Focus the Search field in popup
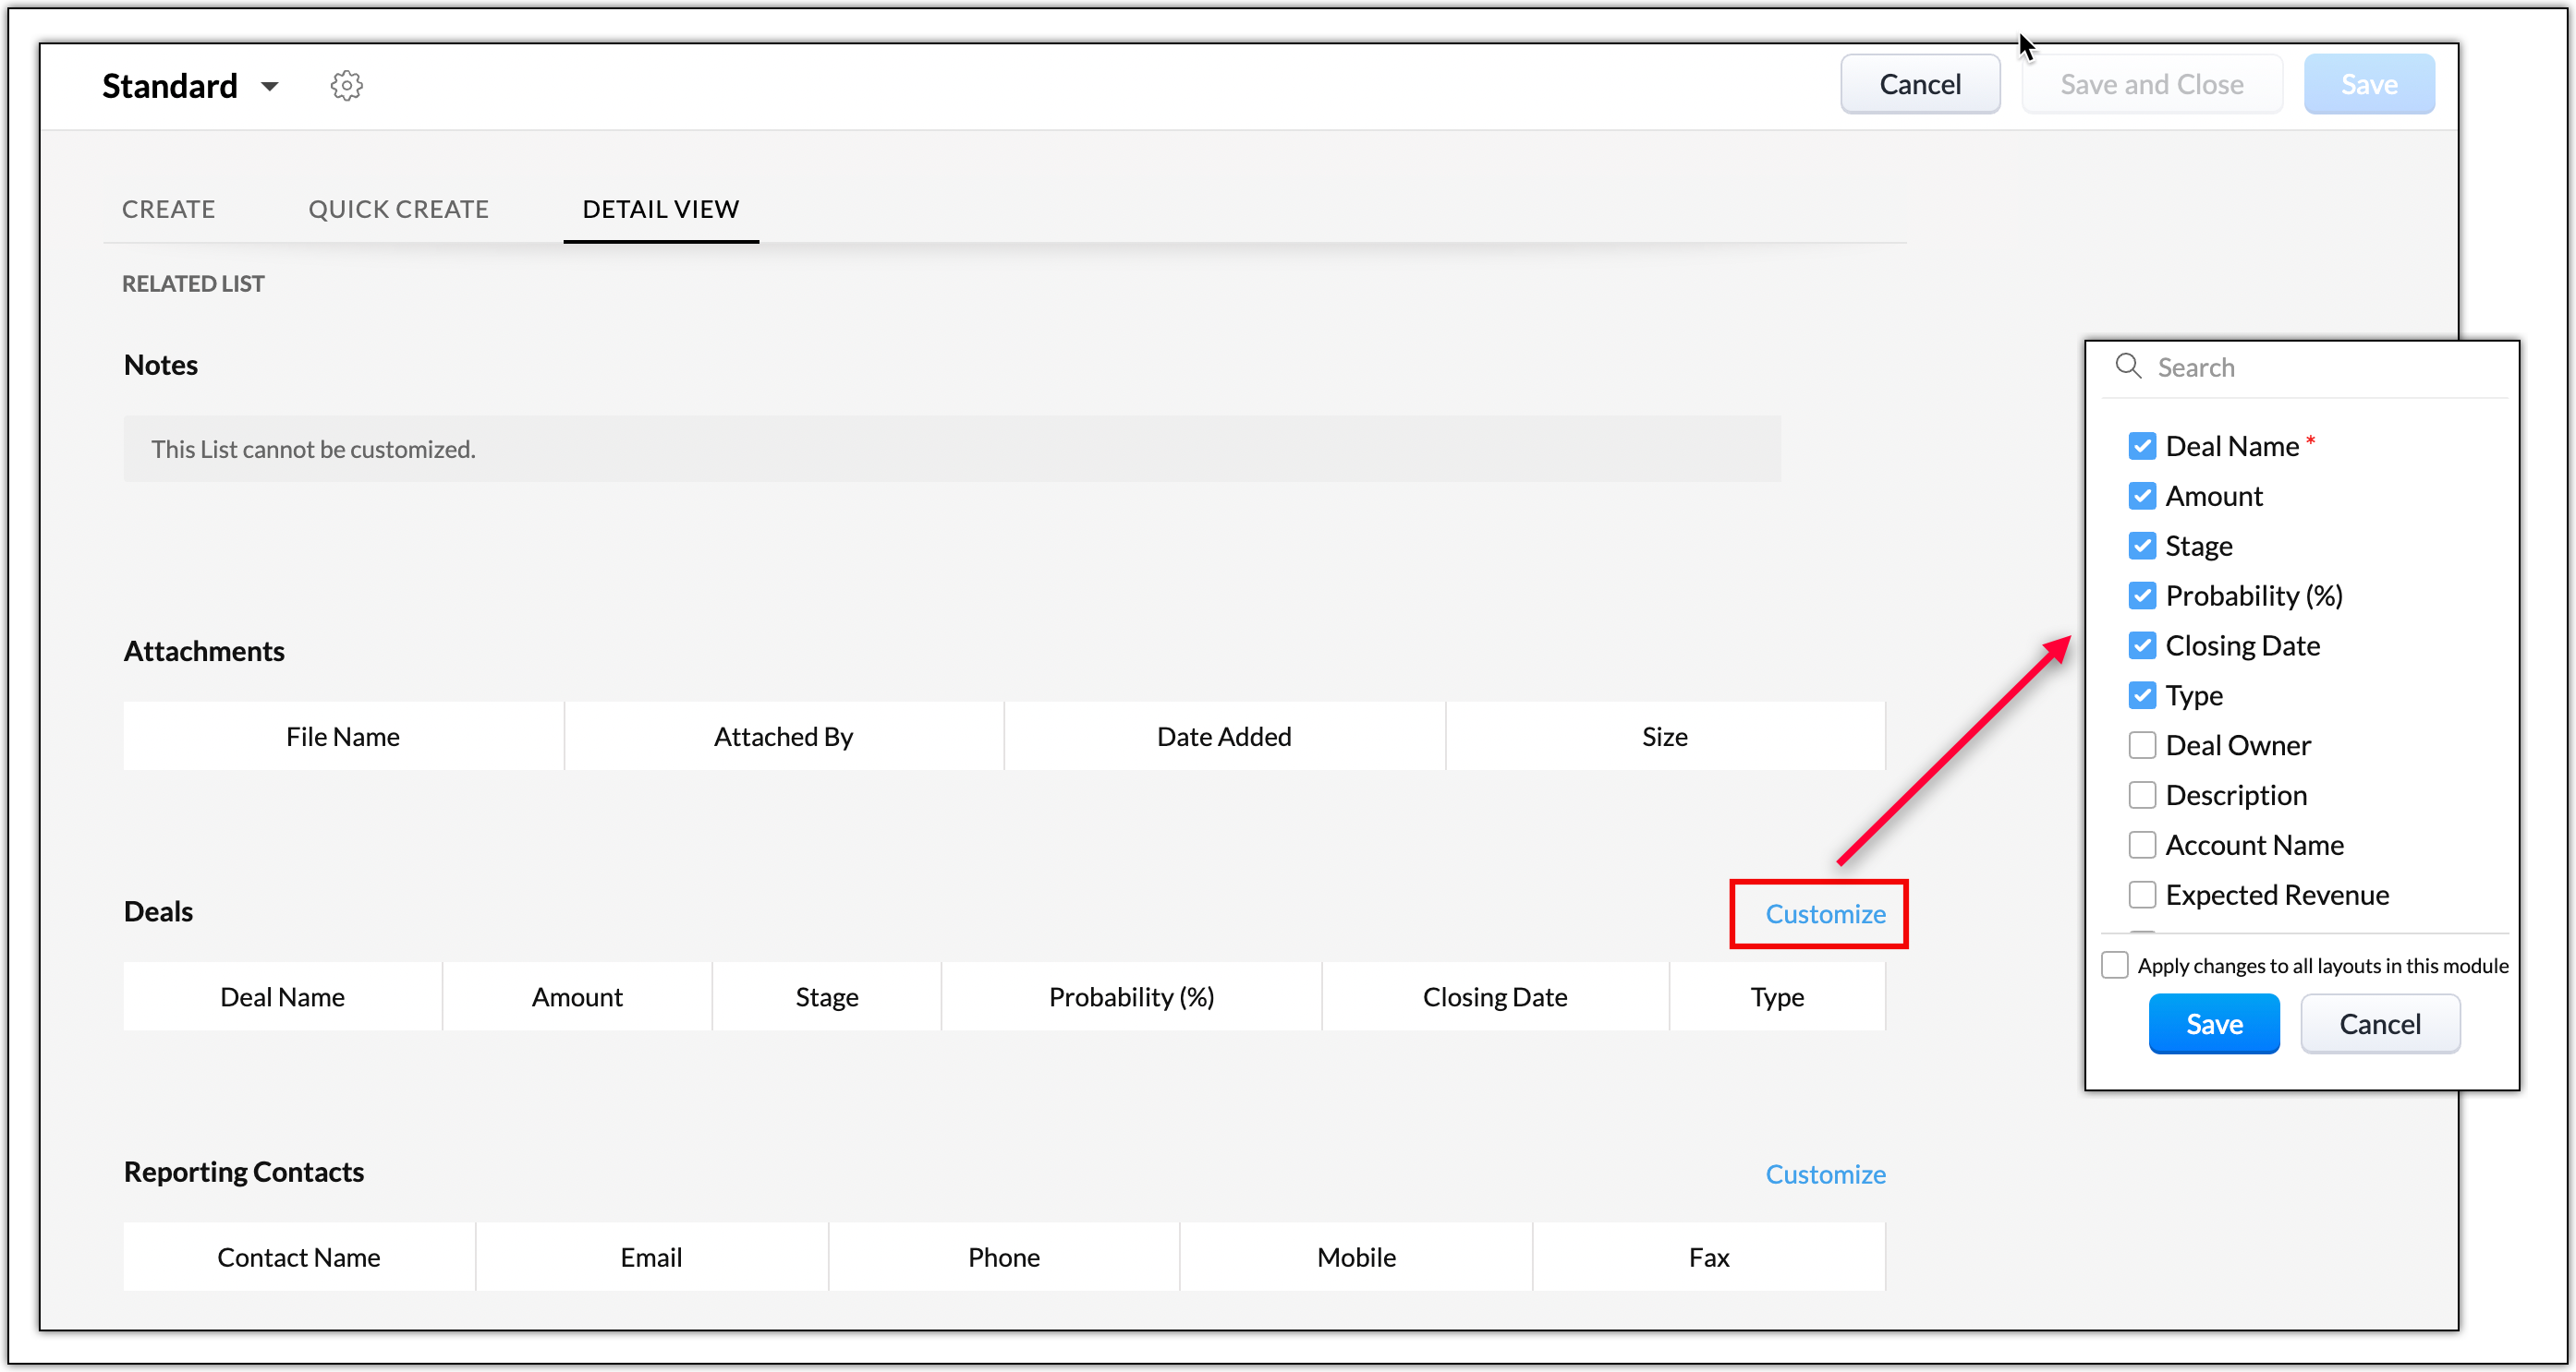2576x1372 pixels. [2320, 367]
